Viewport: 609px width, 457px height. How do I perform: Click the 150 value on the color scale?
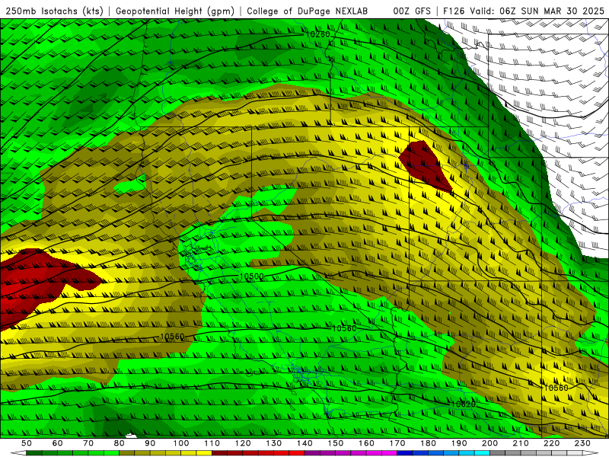click(x=336, y=443)
